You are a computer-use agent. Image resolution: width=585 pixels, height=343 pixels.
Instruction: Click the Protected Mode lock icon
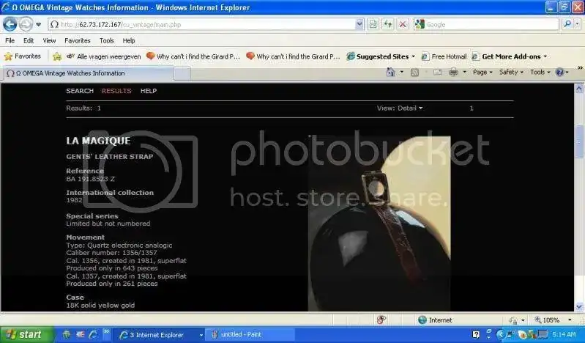514,320
